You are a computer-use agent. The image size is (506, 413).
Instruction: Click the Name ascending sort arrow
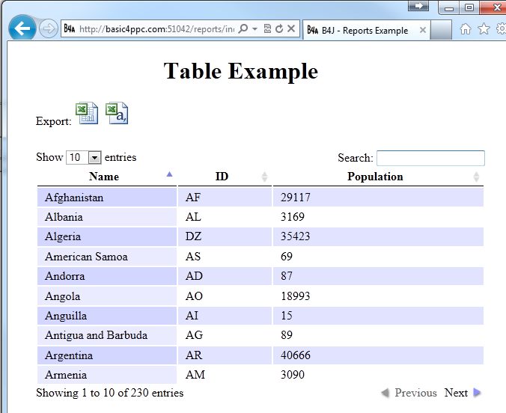pyautogui.click(x=169, y=174)
